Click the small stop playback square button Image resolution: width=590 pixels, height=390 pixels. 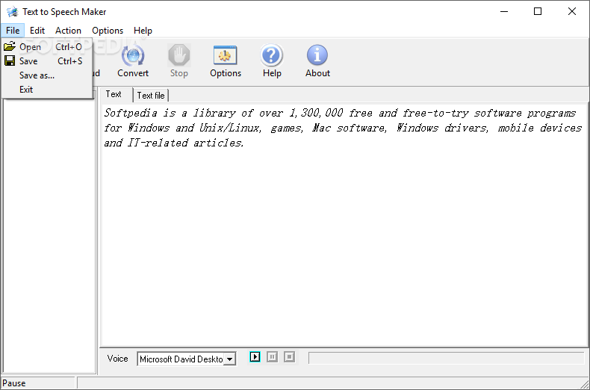coord(289,356)
